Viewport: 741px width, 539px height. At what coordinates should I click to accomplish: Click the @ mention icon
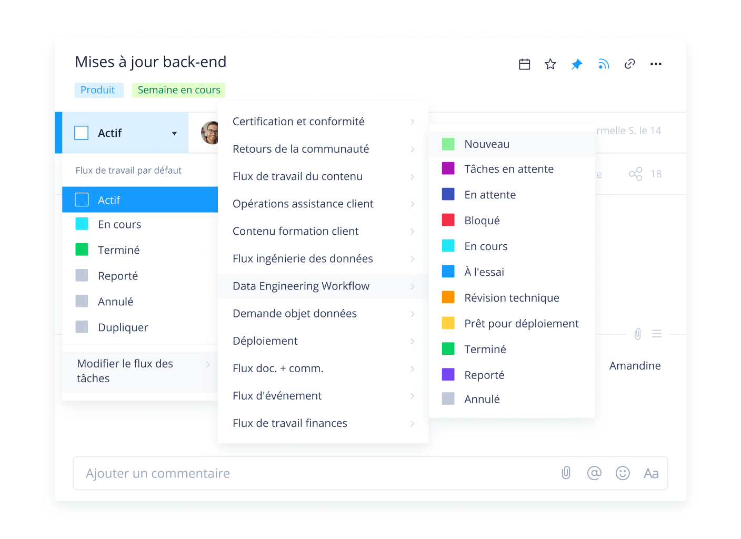pos(594,473)
